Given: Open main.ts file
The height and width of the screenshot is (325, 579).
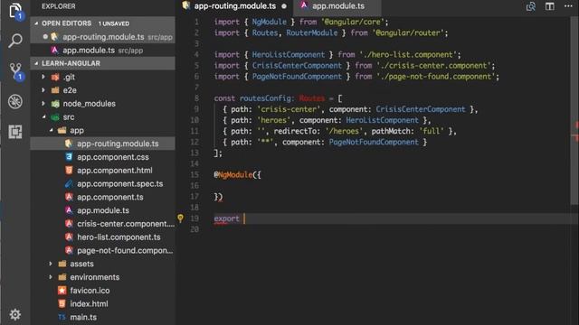Looking at the screenshot, I should pos(102,317).
